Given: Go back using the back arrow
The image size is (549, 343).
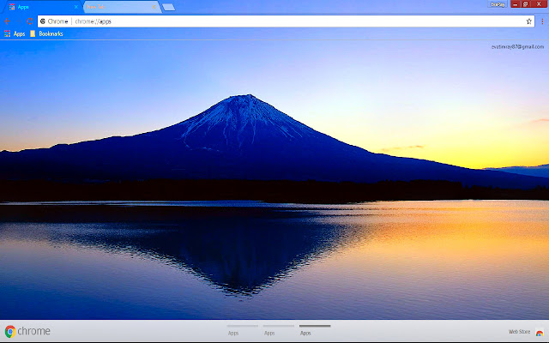Looking at the screenshot, I should pos(8,21).
